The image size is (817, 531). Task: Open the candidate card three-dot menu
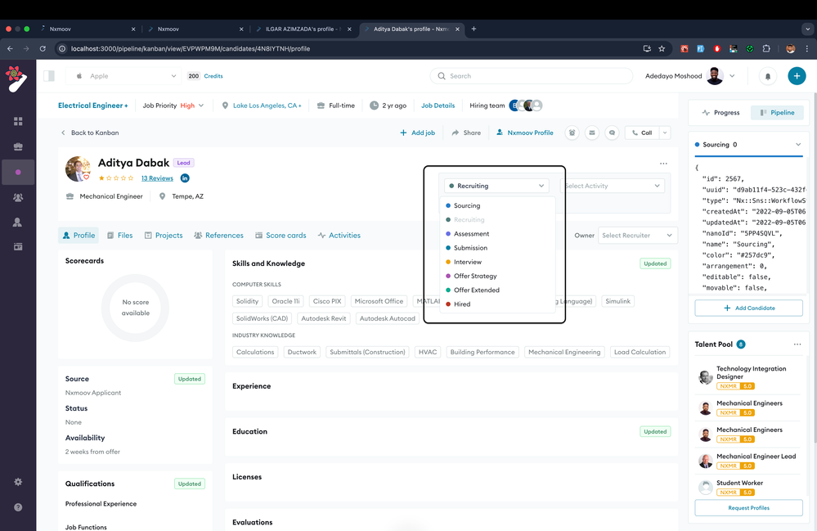pos(663,164)
